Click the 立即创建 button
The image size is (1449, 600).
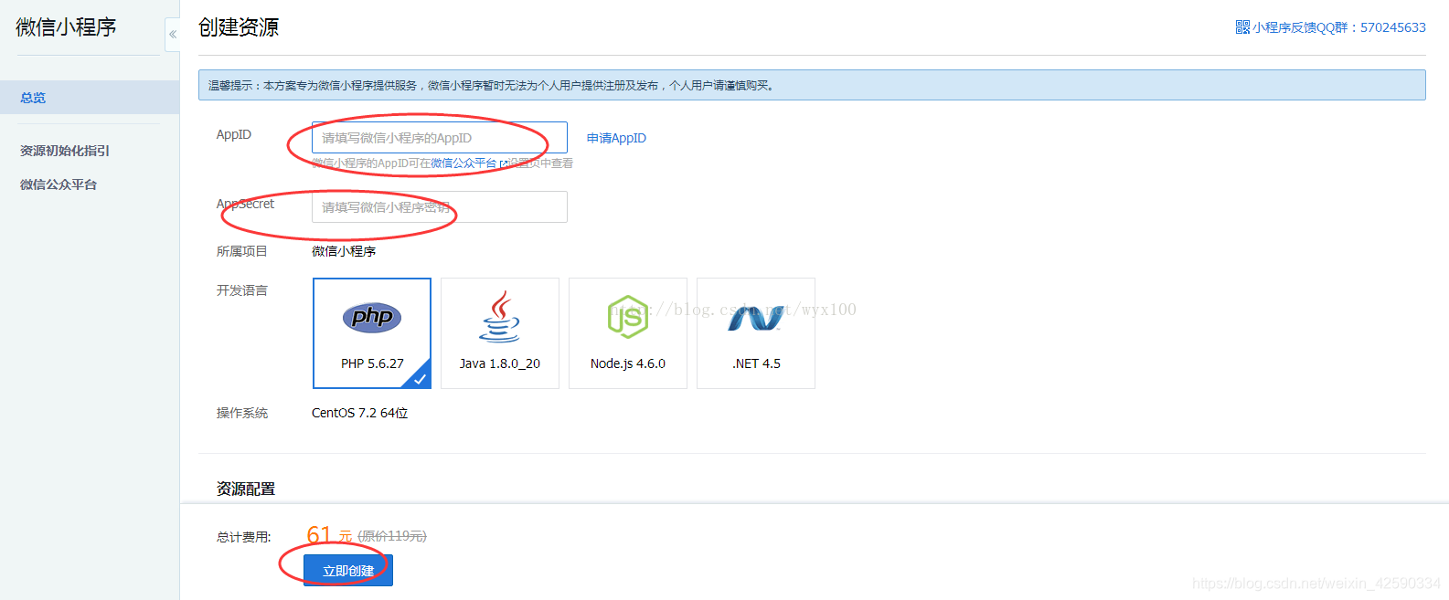[x=348, y=571]
